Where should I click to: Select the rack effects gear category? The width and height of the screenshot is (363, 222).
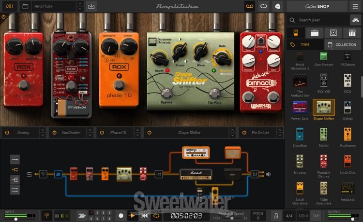[352, 33]
